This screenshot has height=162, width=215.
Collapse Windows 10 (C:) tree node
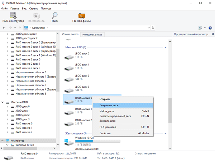[8, 145]
